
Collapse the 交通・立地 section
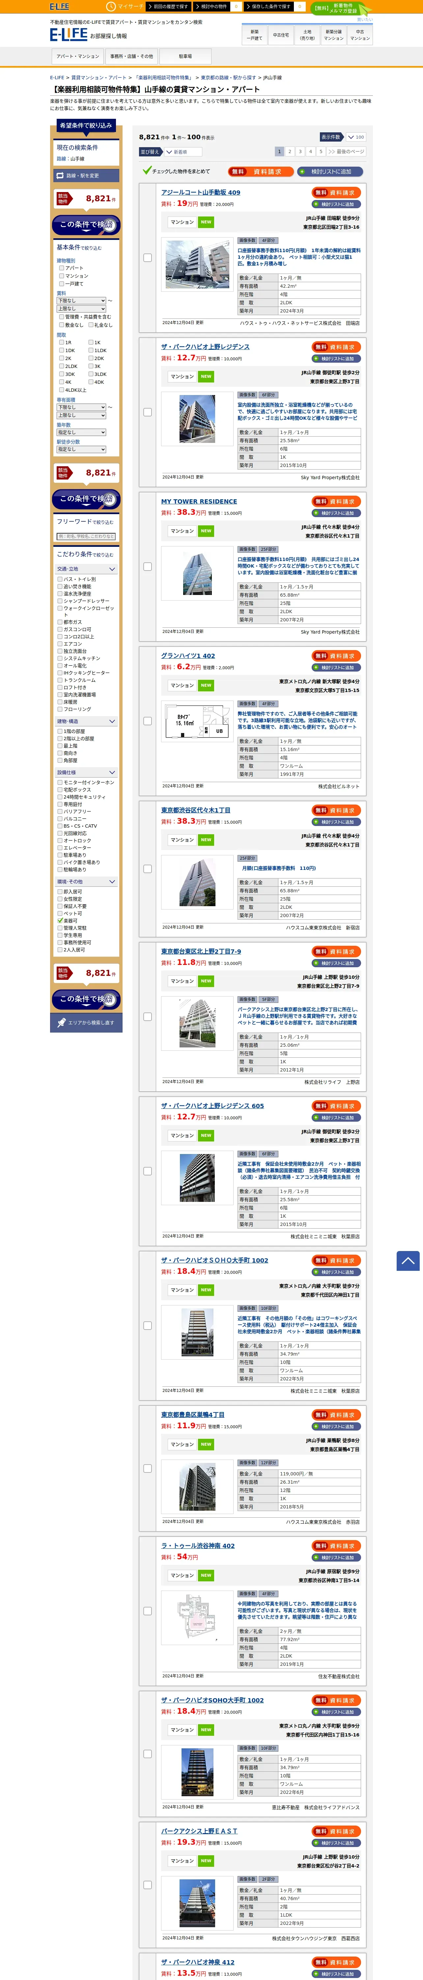click(87, 570)
